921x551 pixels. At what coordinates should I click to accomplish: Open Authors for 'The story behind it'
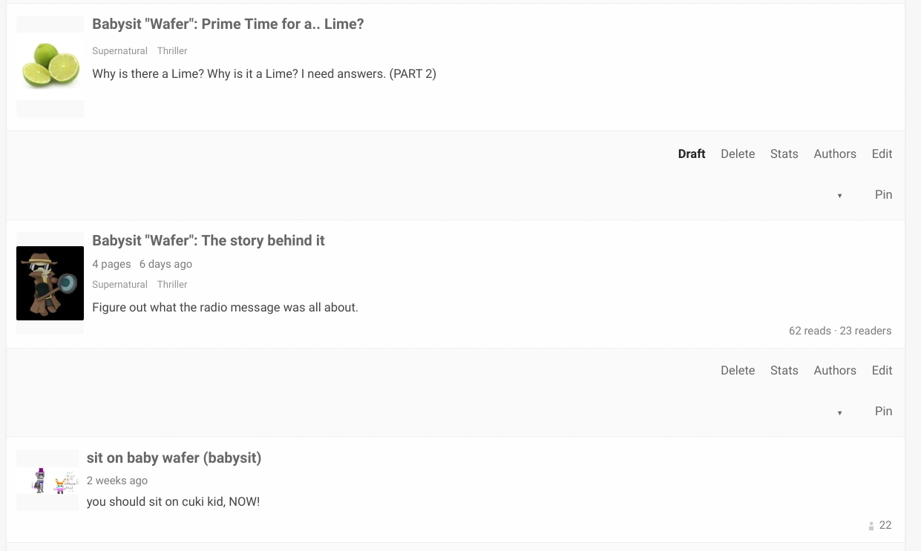click(835, 371)
